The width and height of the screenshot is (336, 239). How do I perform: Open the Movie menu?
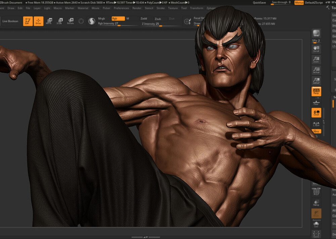(95, 8)
